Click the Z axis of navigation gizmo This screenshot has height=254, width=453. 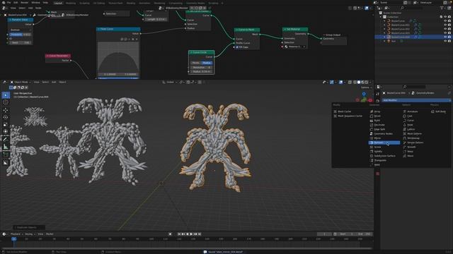(364, 94)
